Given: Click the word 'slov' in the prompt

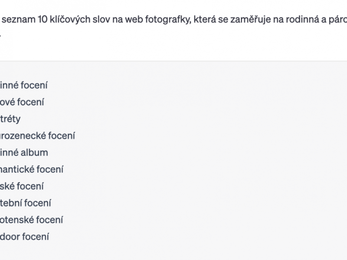Looking at the screenshot, I should pyautogui.click(x=101, y=19).
